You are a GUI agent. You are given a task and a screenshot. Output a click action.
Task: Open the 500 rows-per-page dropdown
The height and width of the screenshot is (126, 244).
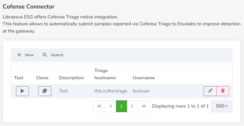pyautogui.click(x=222, y=106)
